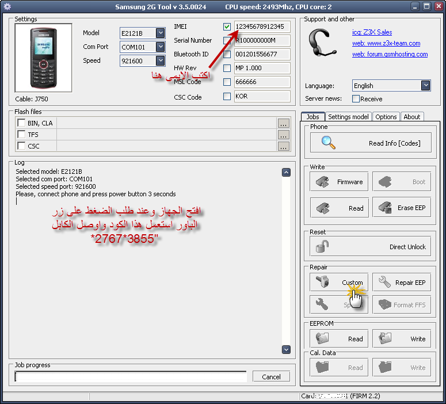The width and height of the screenshot is (446, 404).
Task: Click the 'Cable: J750' text
Action: coord(32,99)
